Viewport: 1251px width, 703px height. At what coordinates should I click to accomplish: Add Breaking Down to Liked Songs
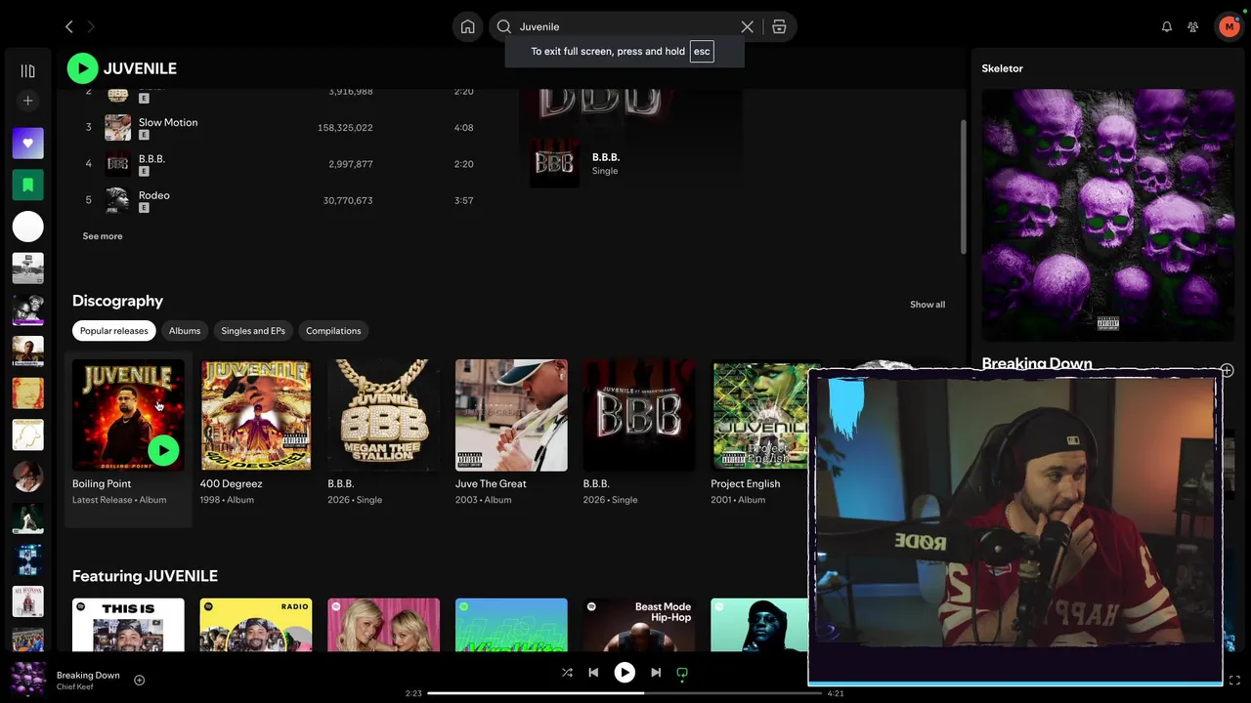pyautogui.click(x=139, y=681)
